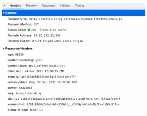This screenshot has width=147, height=116.
Task: Select the Headers tab
Action: [x=15, y=5]
